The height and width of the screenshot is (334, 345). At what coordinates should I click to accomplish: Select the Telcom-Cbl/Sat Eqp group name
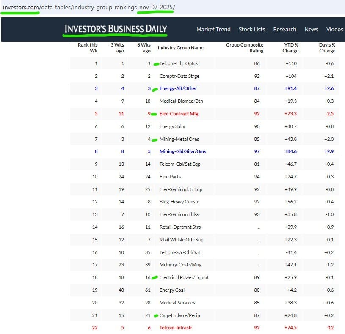180,164
